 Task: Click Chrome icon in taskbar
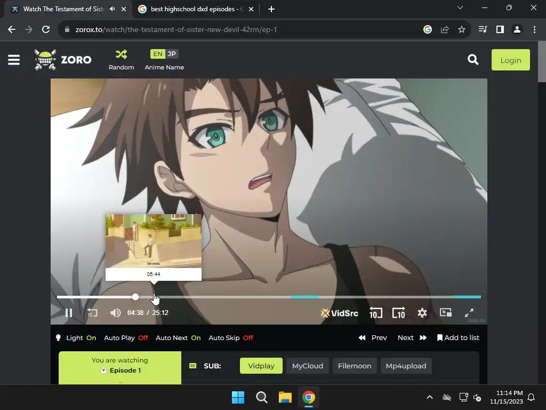tap(309, 397)
